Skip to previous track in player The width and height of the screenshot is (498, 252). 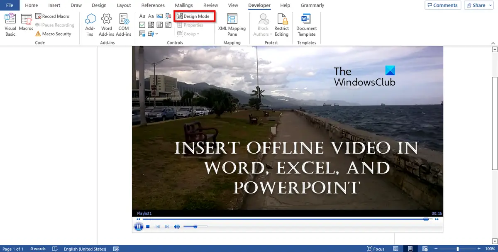158,227
